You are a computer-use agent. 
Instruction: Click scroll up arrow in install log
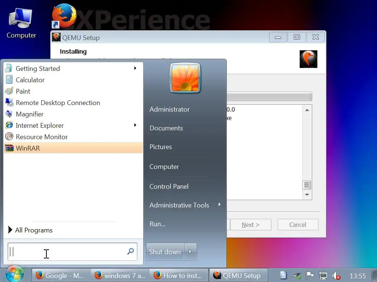307,110
